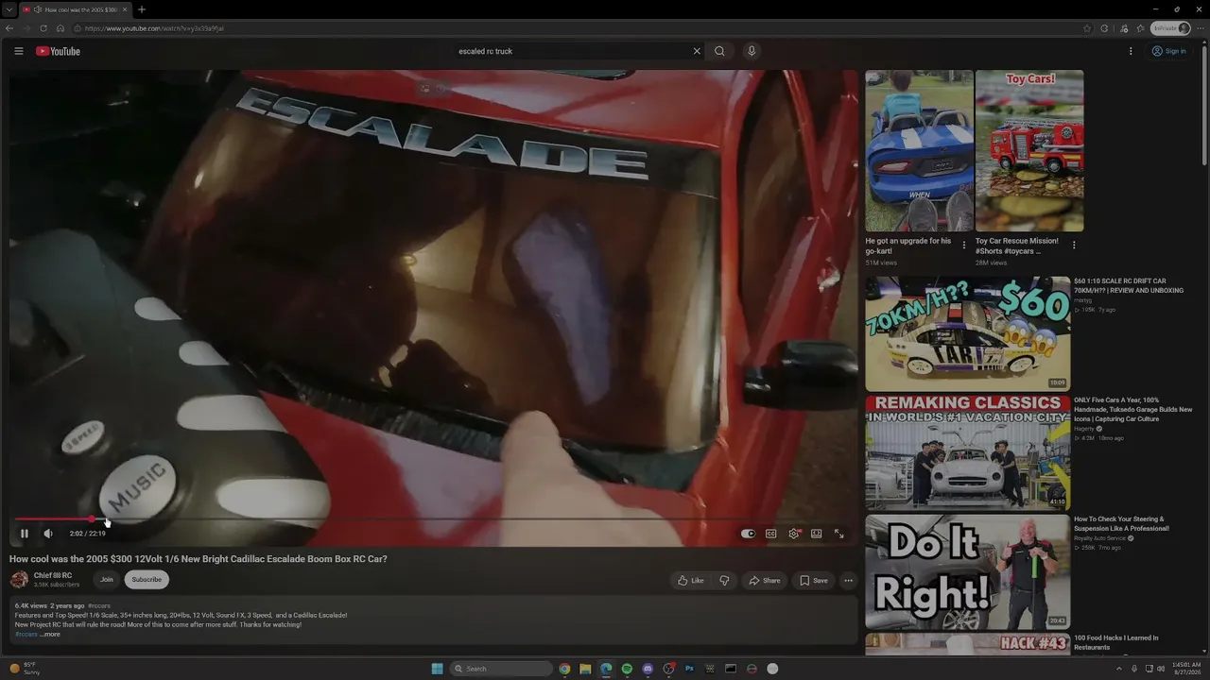Expand the description with ...more

[51, 634]
